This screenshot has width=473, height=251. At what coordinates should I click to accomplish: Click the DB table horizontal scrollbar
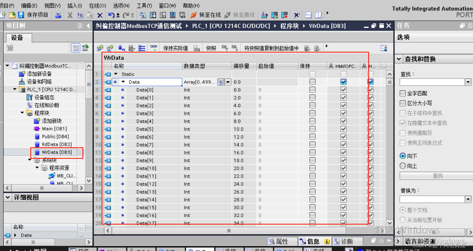click(229, 231)
